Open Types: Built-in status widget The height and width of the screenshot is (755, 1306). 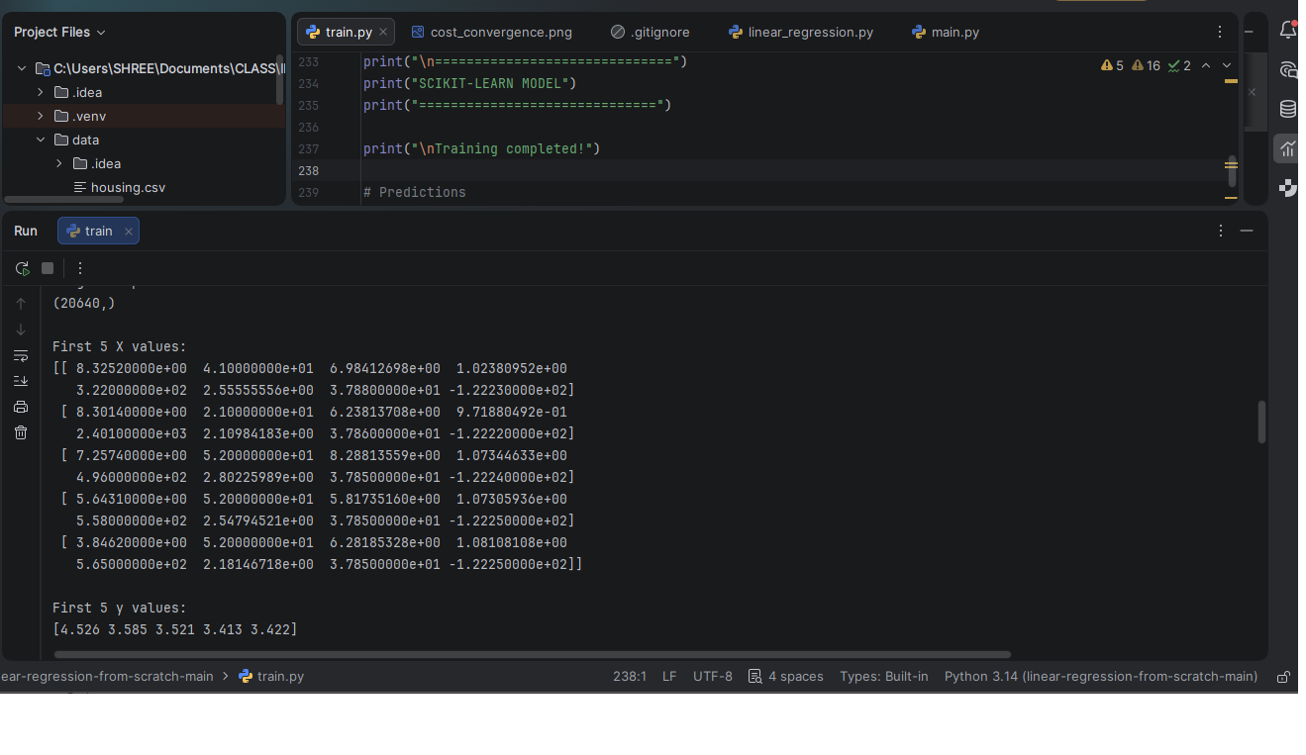point(884,677)
